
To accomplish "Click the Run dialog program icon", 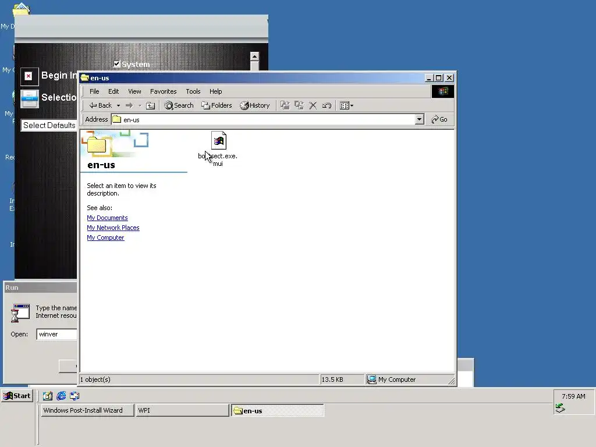I will coord(20,313).
